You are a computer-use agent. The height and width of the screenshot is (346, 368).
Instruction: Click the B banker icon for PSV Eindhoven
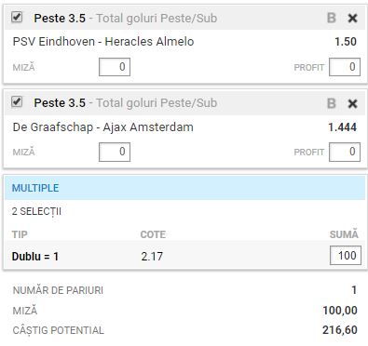click(332, 18)
